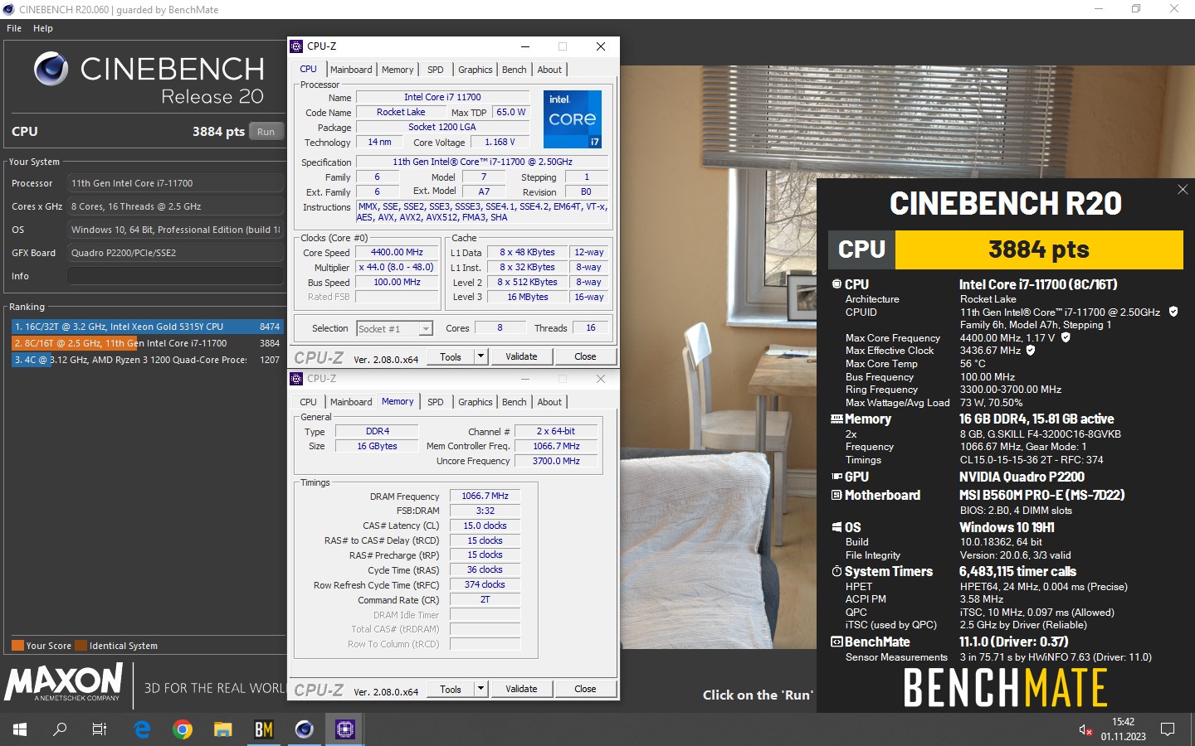Click Tools button in upper CPU-Z window
This screenshot has width=1195, height=746.
(451, 356)
